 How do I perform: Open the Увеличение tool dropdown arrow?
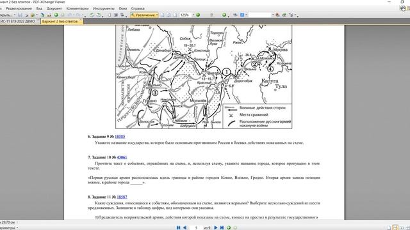pyautogui.click(x=157, y=15)
